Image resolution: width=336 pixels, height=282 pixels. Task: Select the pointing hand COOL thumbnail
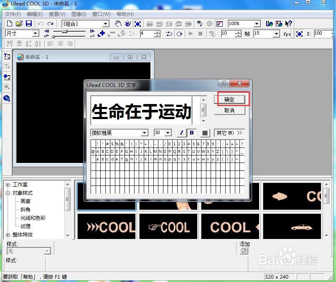[168, 226]
